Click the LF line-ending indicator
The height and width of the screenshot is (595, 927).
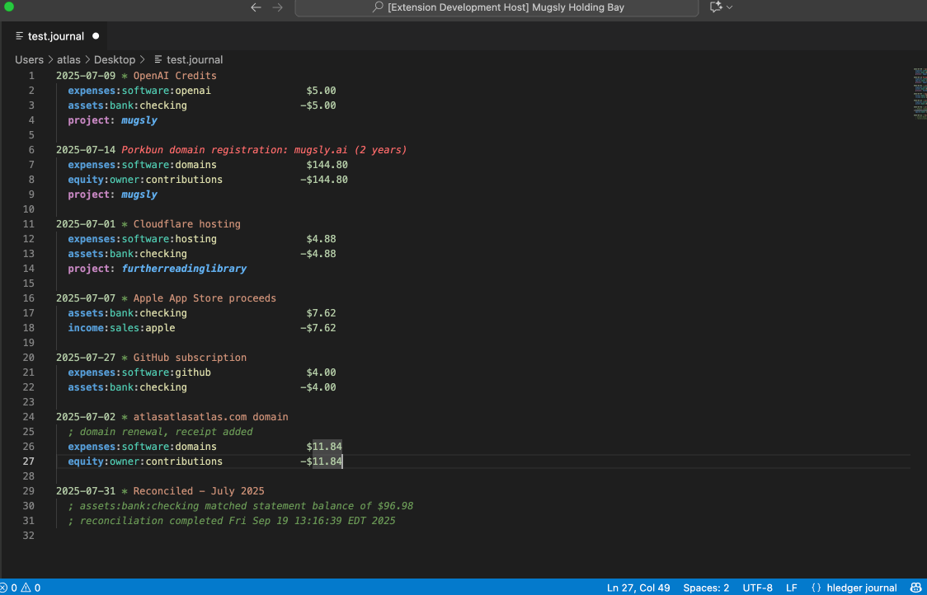791,588
